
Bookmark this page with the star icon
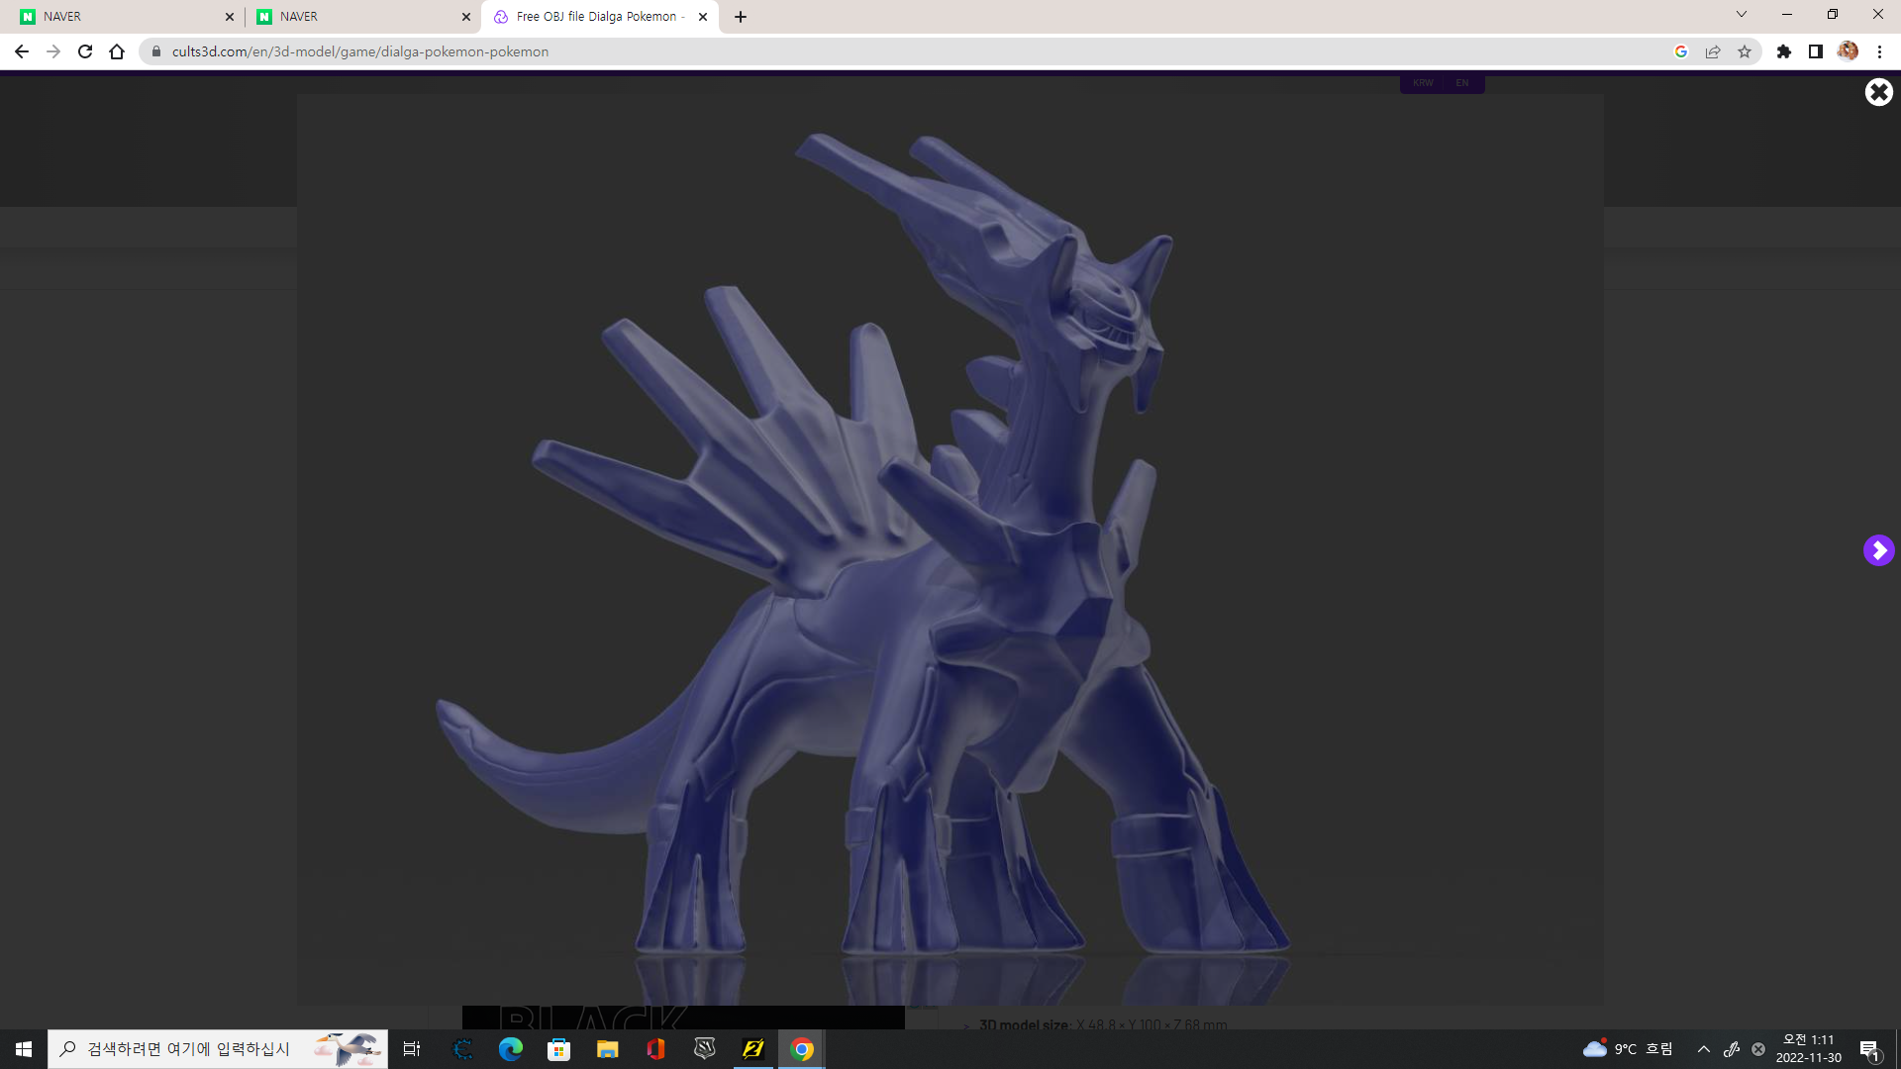click(x=1746, y=51)
